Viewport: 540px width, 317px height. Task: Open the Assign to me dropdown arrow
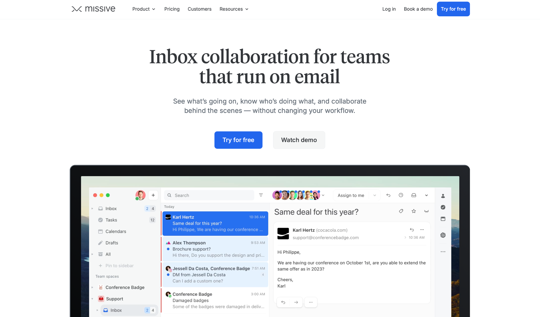(375, 195)
